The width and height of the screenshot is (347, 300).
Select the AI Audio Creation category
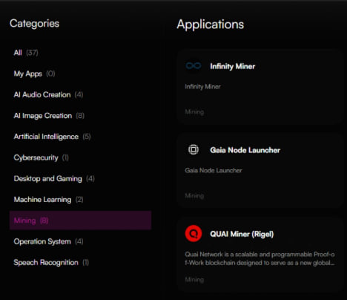point(80,94)
